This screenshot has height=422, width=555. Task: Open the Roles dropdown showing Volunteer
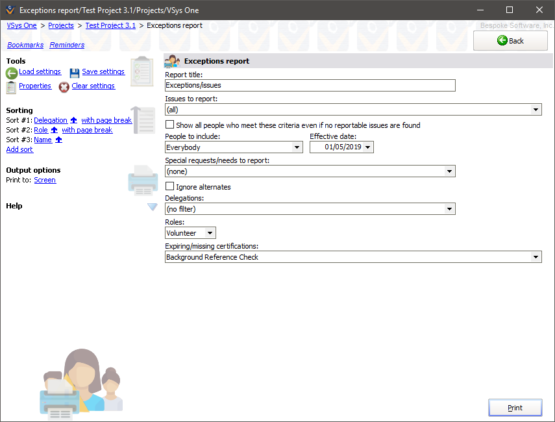[210, 232]
